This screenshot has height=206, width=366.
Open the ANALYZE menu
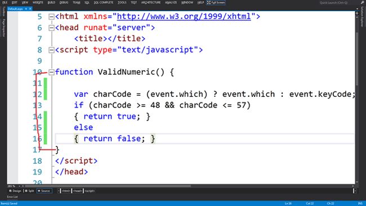point(171,2)
